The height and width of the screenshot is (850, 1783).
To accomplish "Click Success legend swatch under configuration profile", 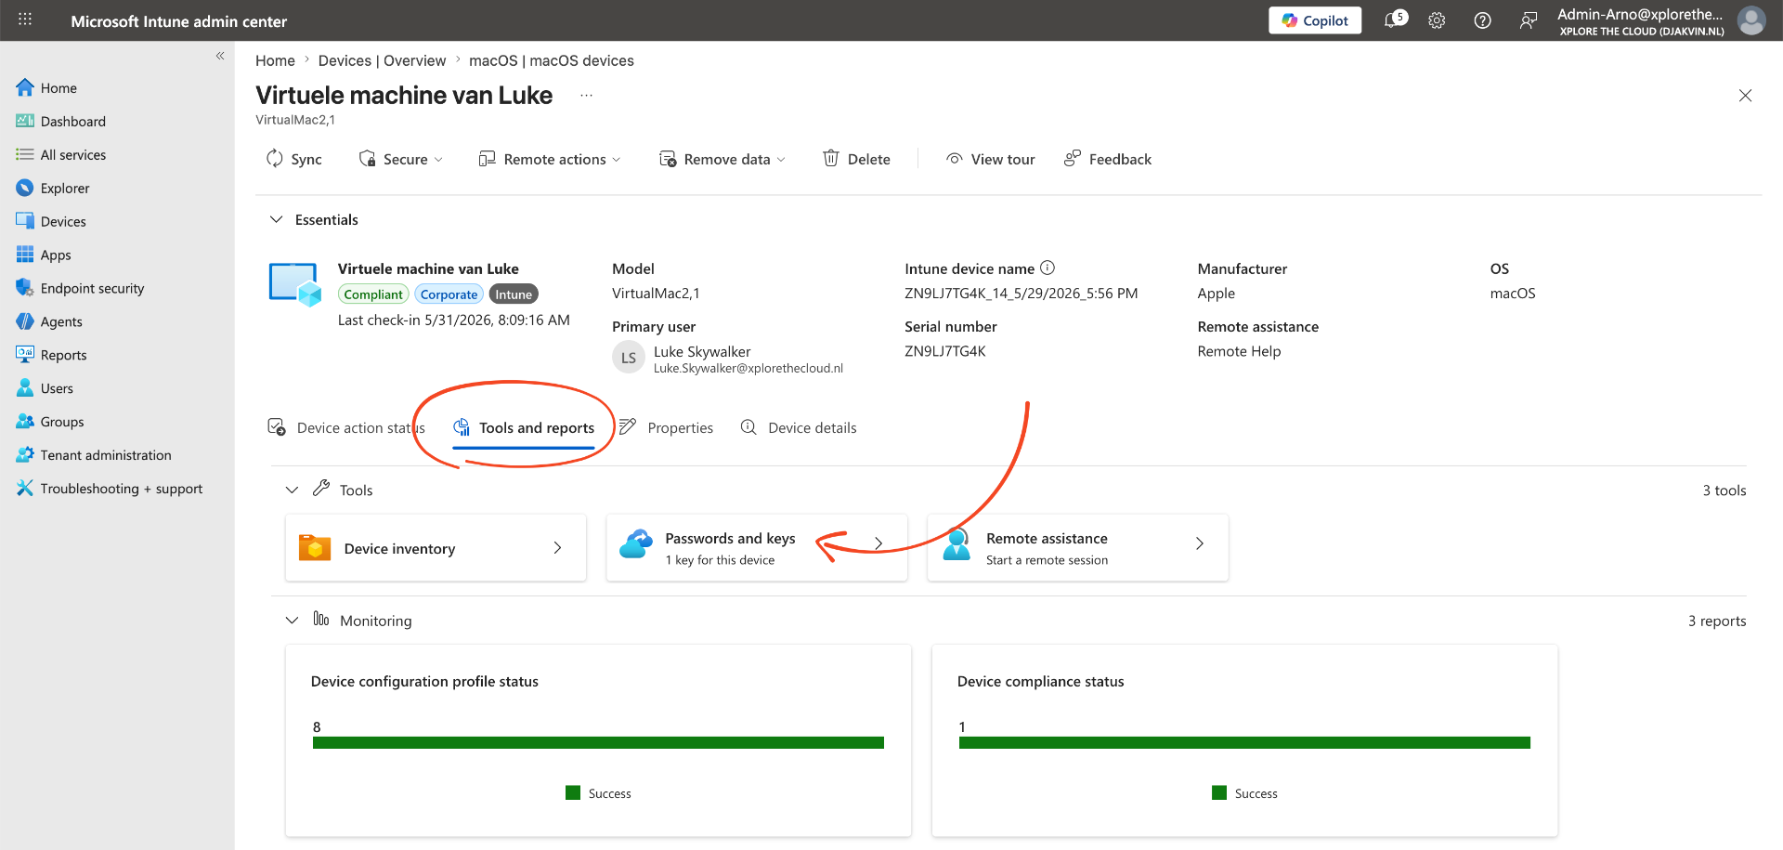I will tap(573, 792).
